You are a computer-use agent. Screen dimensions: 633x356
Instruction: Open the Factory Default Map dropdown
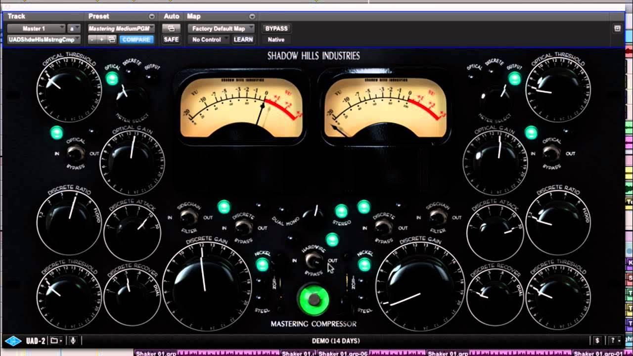[221, 29]
